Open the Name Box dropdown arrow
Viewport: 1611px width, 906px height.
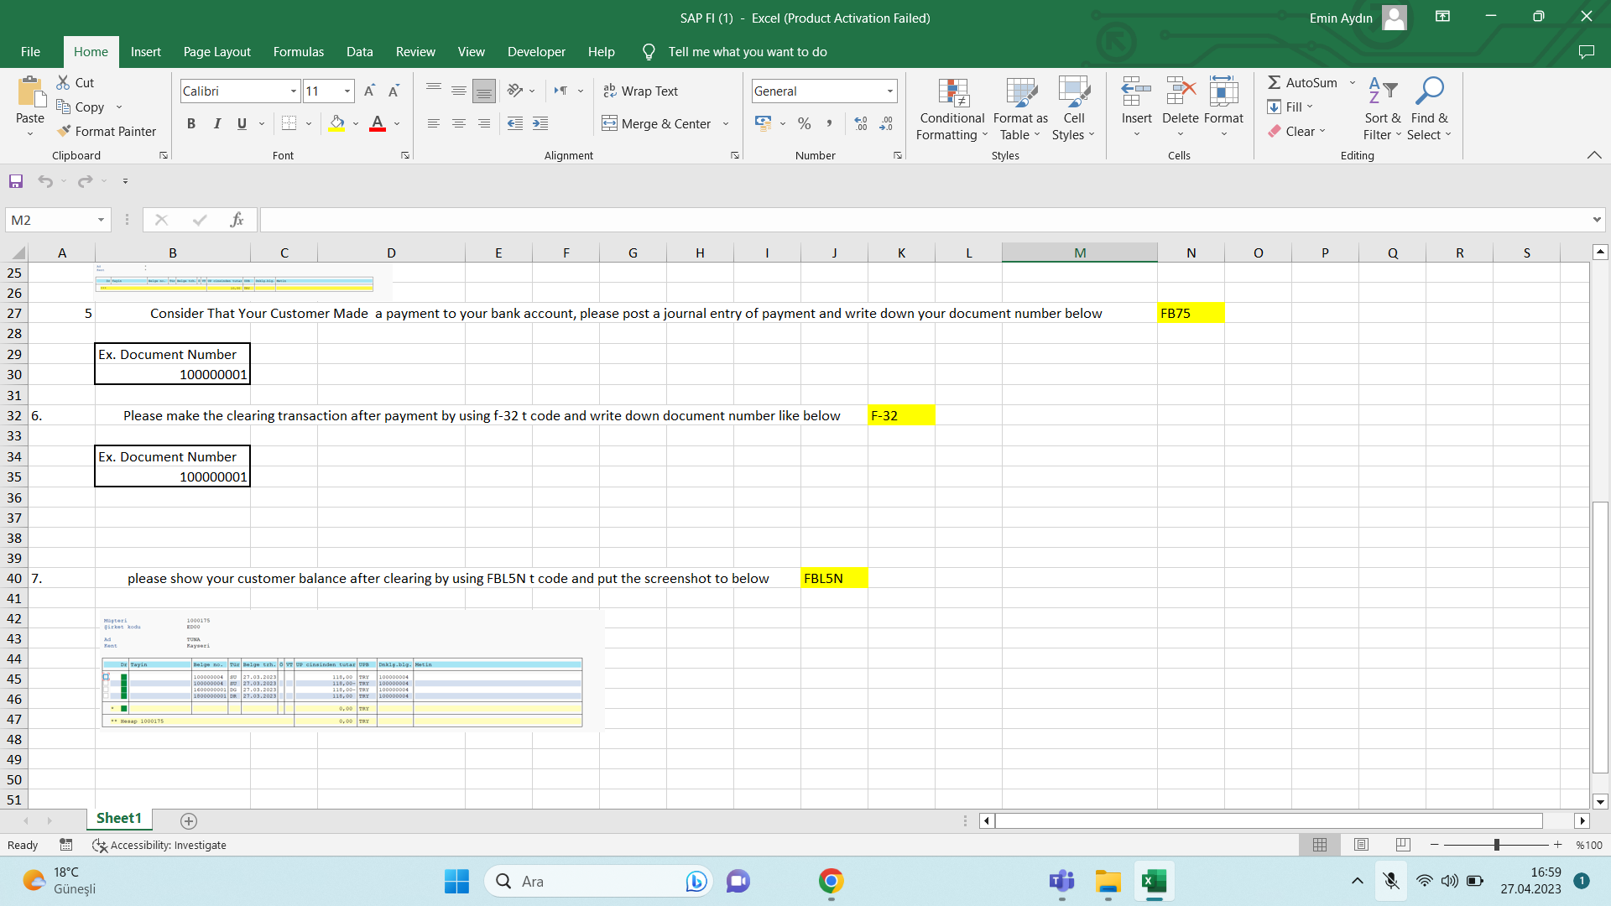point(101,220)
